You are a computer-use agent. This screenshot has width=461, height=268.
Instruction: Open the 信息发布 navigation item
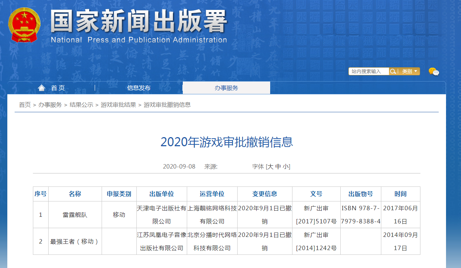(139, 88)
